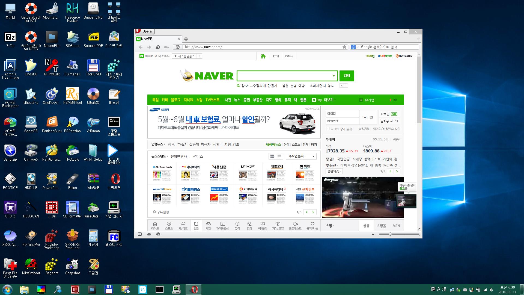Viewport: 524px width, 295px height.
Task: Open the 회원가입 link
Action: pyautogui.click(x=364, y=129)
